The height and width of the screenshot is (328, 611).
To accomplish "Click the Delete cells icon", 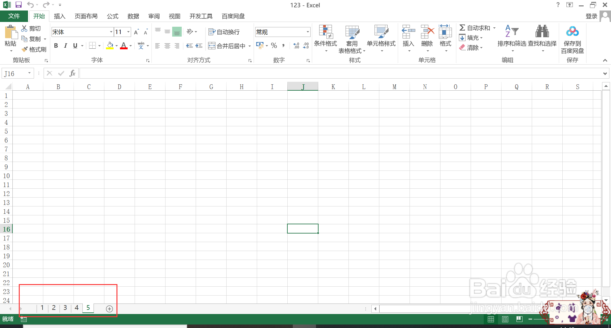I will pos(427,32).
